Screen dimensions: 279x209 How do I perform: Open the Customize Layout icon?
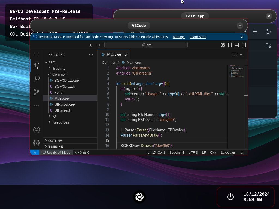click(223, 45)
